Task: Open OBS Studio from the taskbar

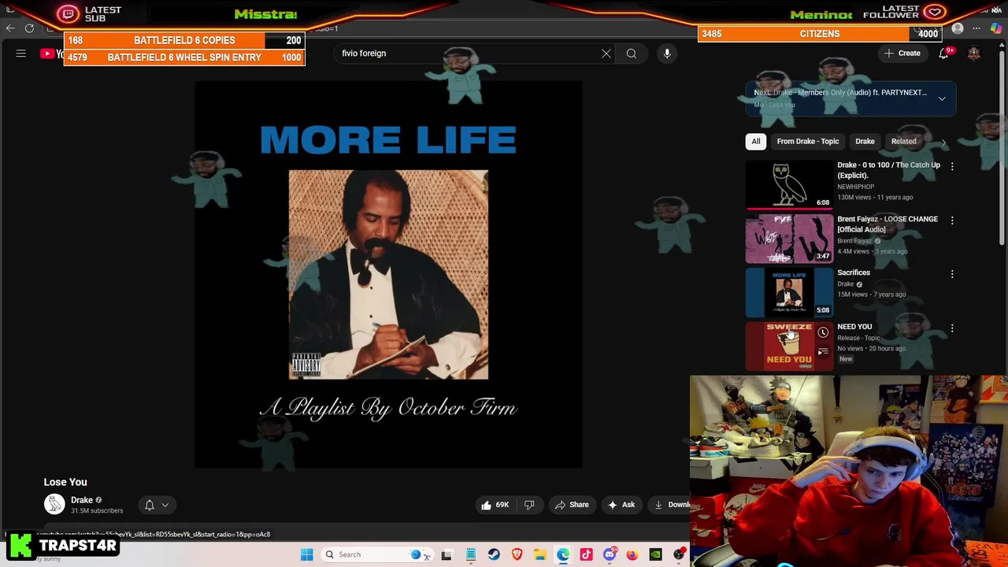Action: click(679, 554)
